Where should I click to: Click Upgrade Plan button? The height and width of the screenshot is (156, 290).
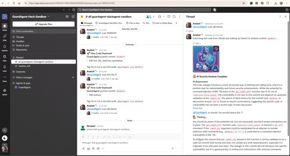[44, 24]
